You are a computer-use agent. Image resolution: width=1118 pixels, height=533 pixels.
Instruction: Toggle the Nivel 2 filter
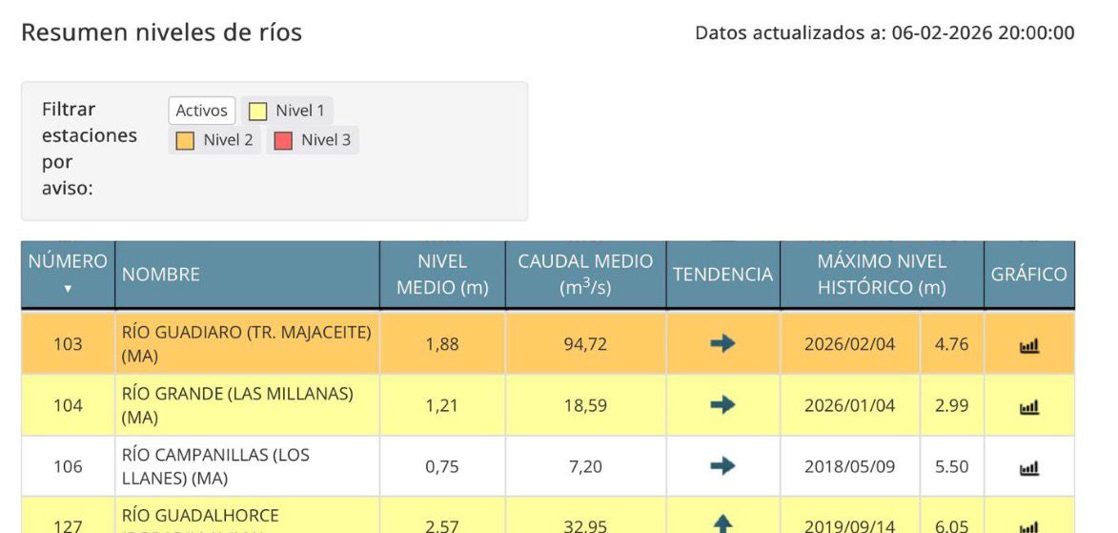tap(215, 140)
